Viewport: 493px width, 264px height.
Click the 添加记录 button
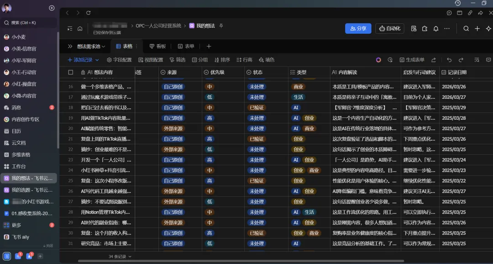(x=80, y=60)
